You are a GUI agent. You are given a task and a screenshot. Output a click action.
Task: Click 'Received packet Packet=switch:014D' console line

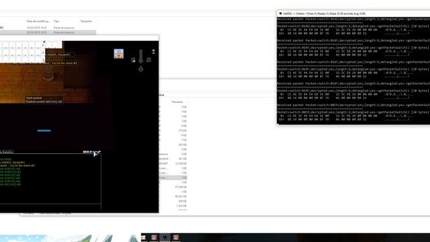(x=353, y=19)
